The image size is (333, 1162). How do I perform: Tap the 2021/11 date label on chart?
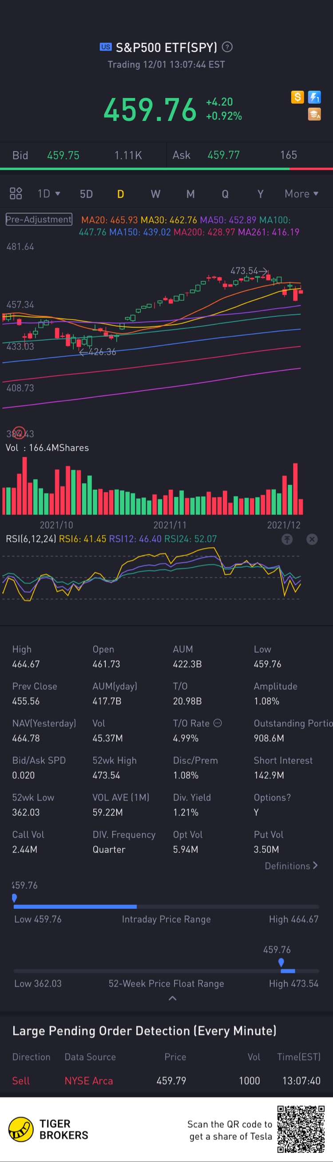tap(170, 525)
